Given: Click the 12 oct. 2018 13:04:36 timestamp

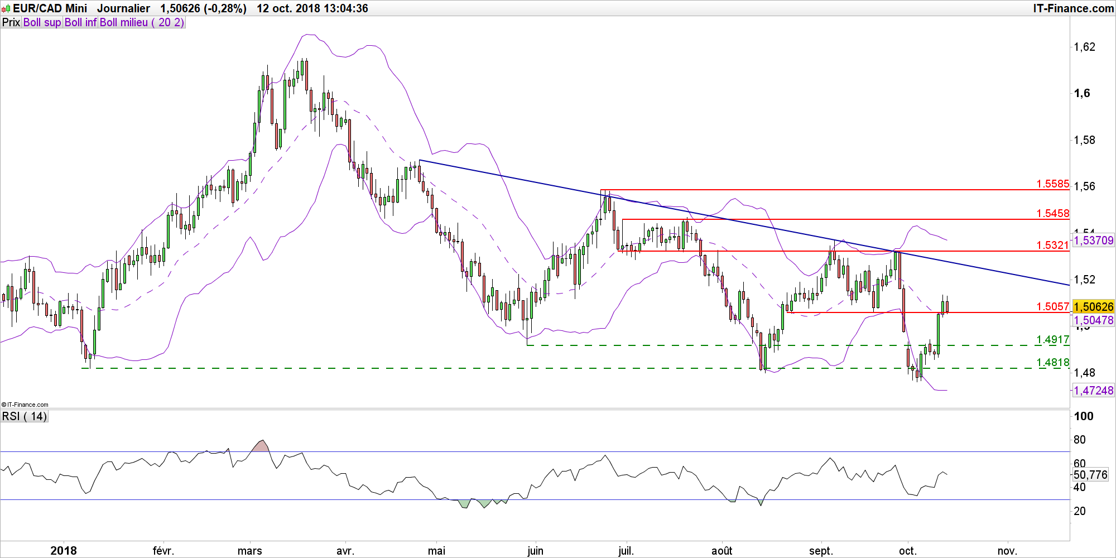Looking at the screenshot, I should click(312, 8).
